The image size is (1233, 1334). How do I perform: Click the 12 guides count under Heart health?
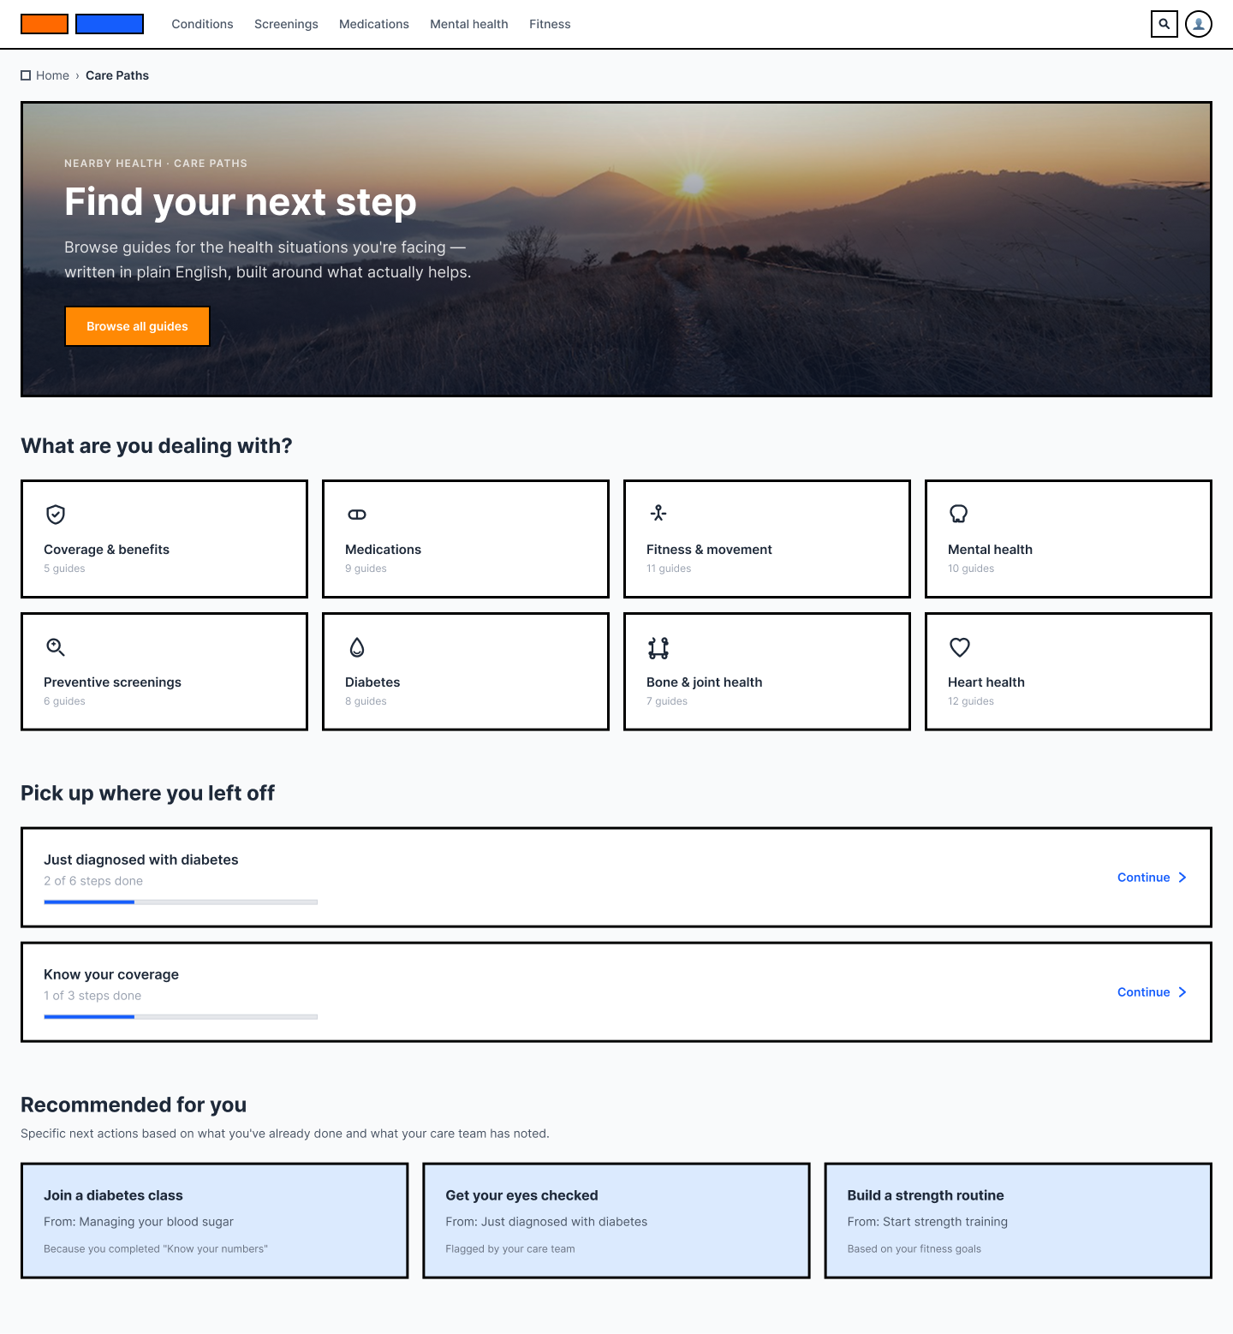971,701
